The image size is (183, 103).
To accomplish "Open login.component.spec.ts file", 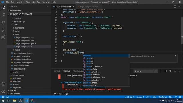I will point(26,43).
